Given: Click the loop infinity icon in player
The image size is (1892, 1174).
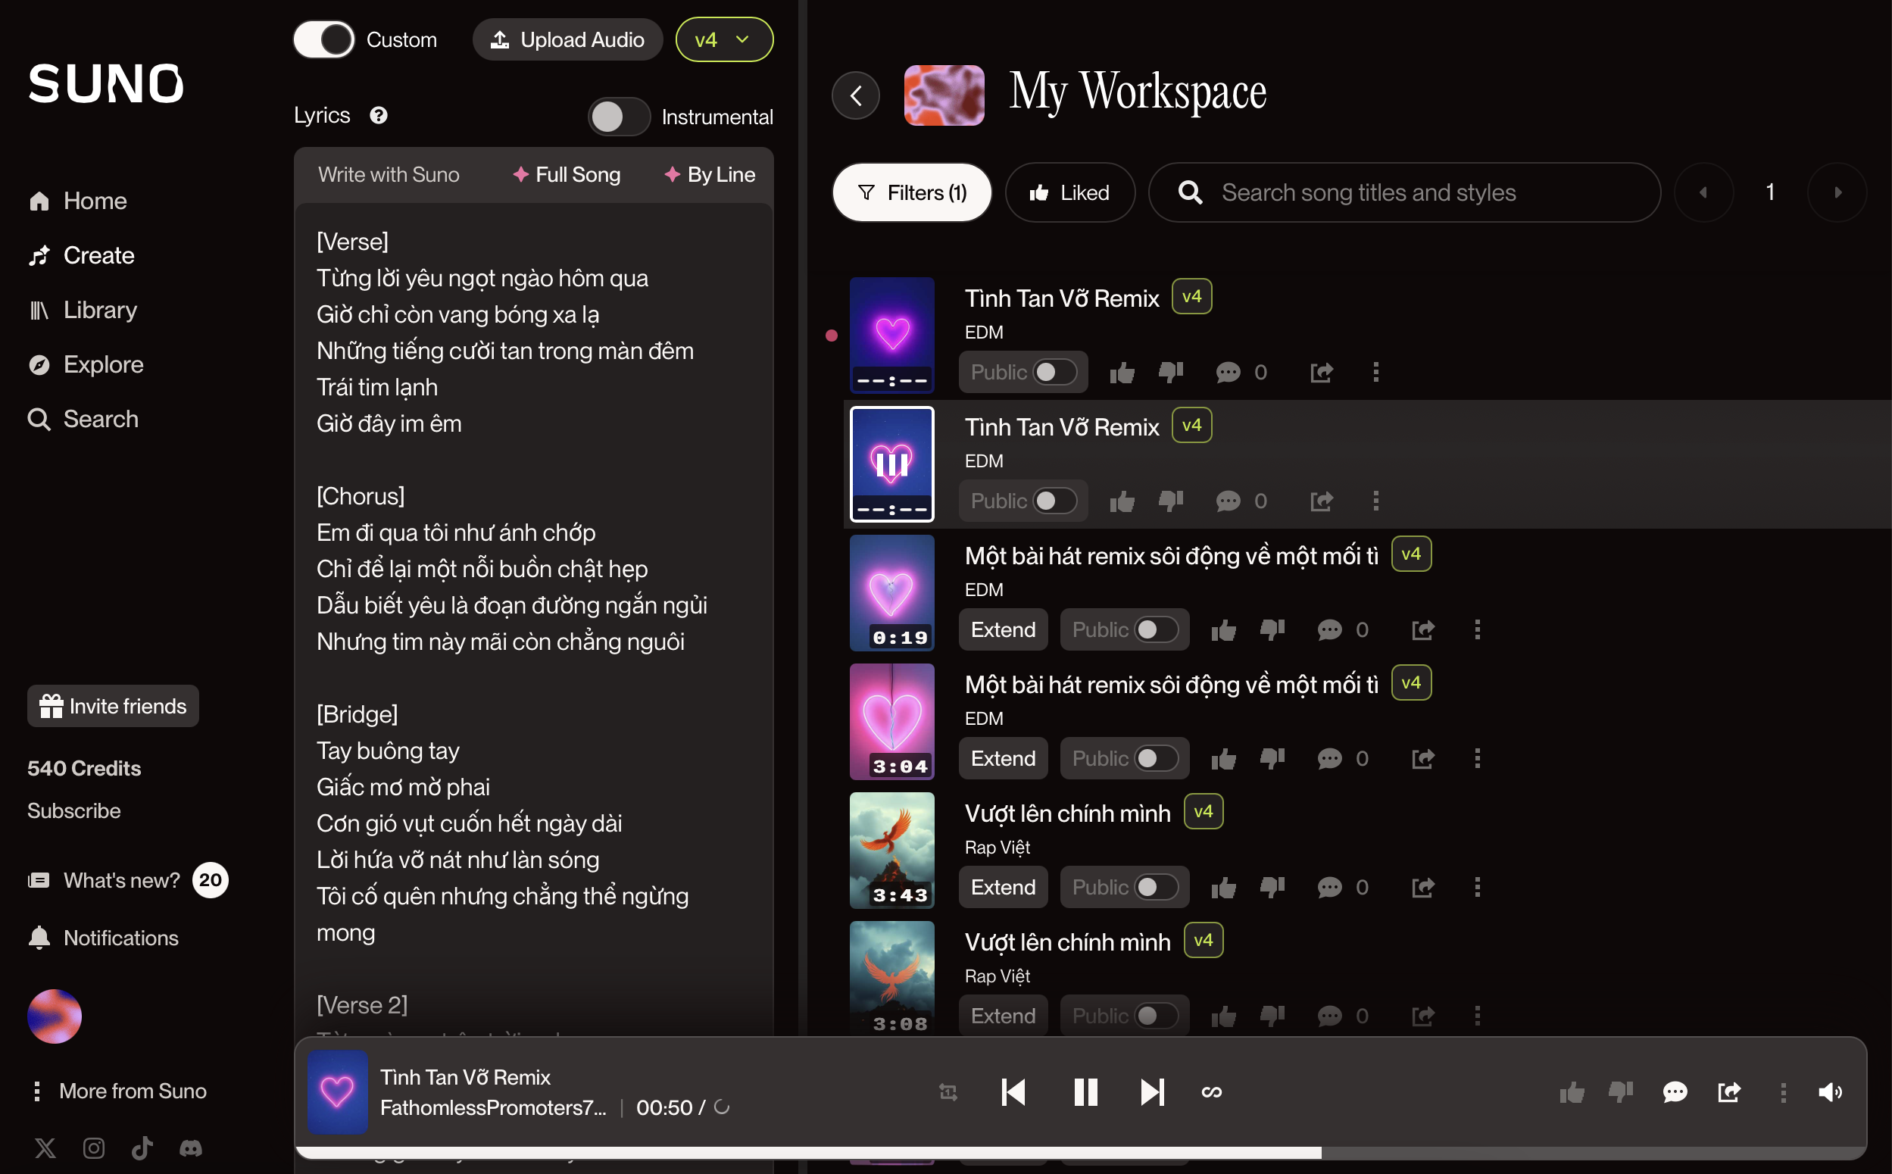Looking at the screenshot, I should click(x=1211, y=1092).
